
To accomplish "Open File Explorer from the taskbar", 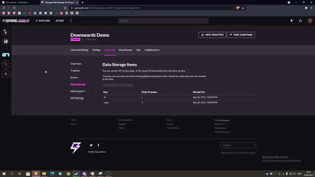I will (x=44, y=174).
